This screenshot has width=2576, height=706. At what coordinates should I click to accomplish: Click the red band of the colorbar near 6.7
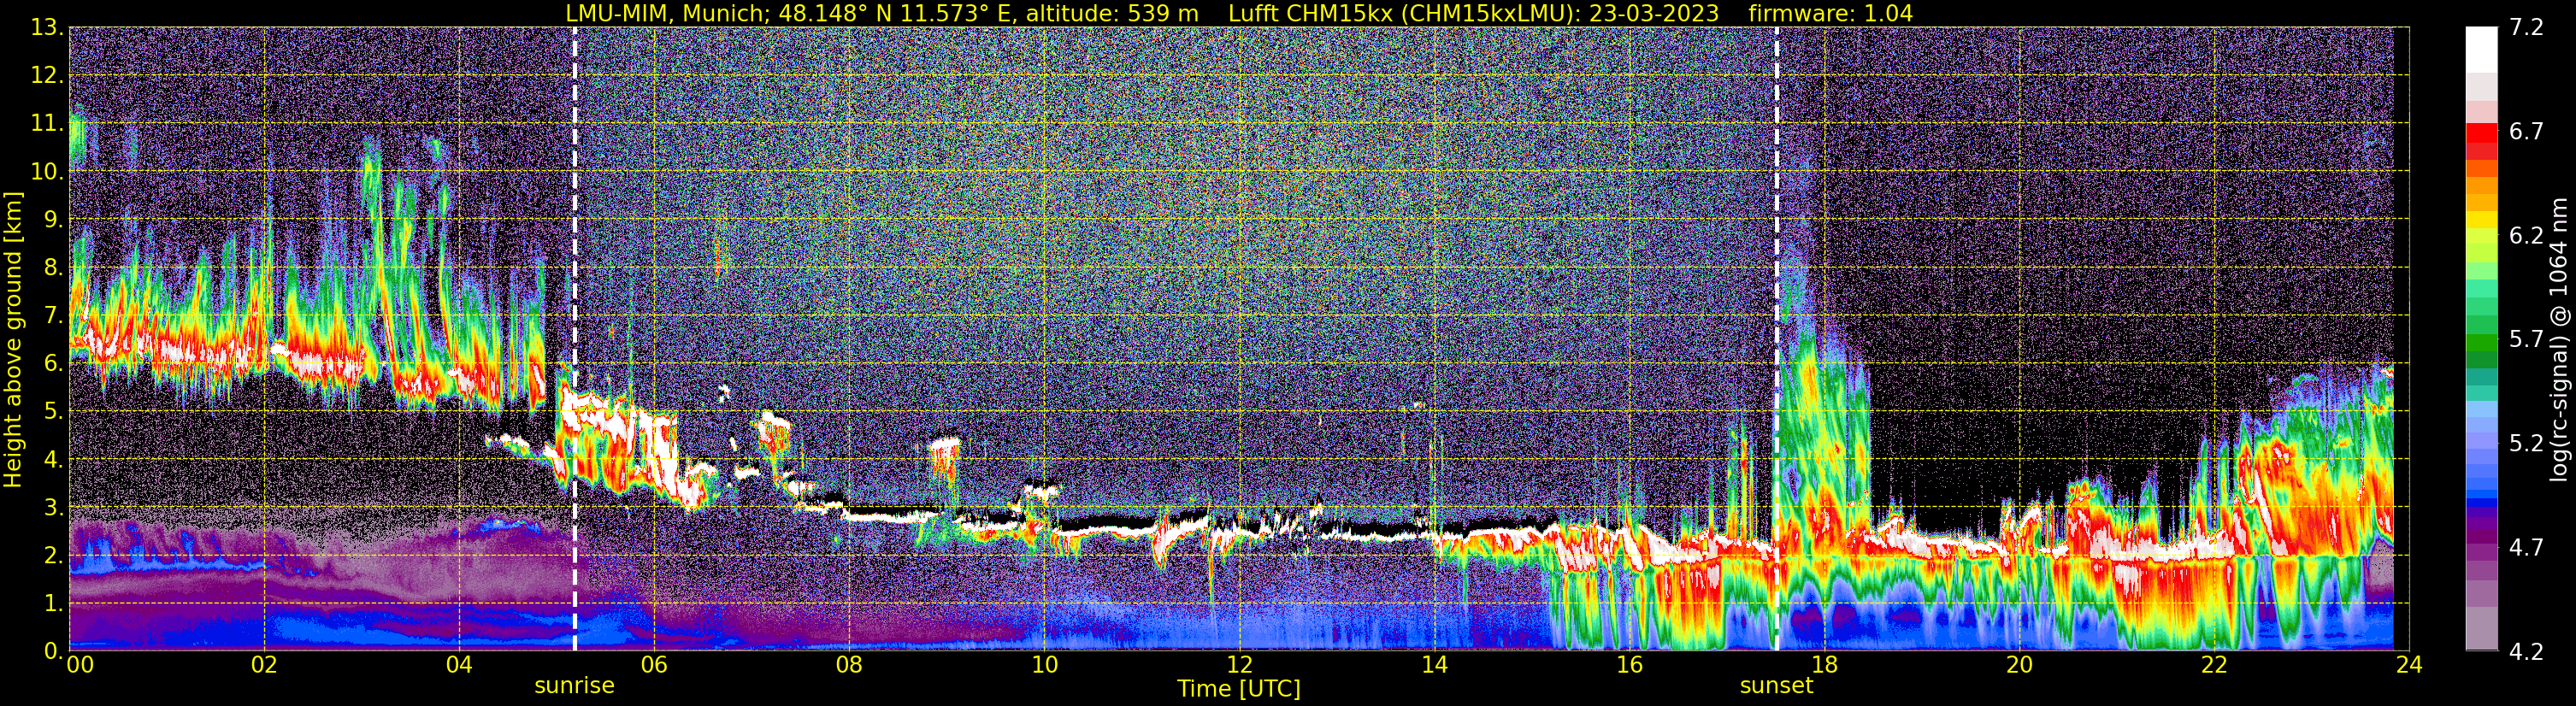[2481, 133]
